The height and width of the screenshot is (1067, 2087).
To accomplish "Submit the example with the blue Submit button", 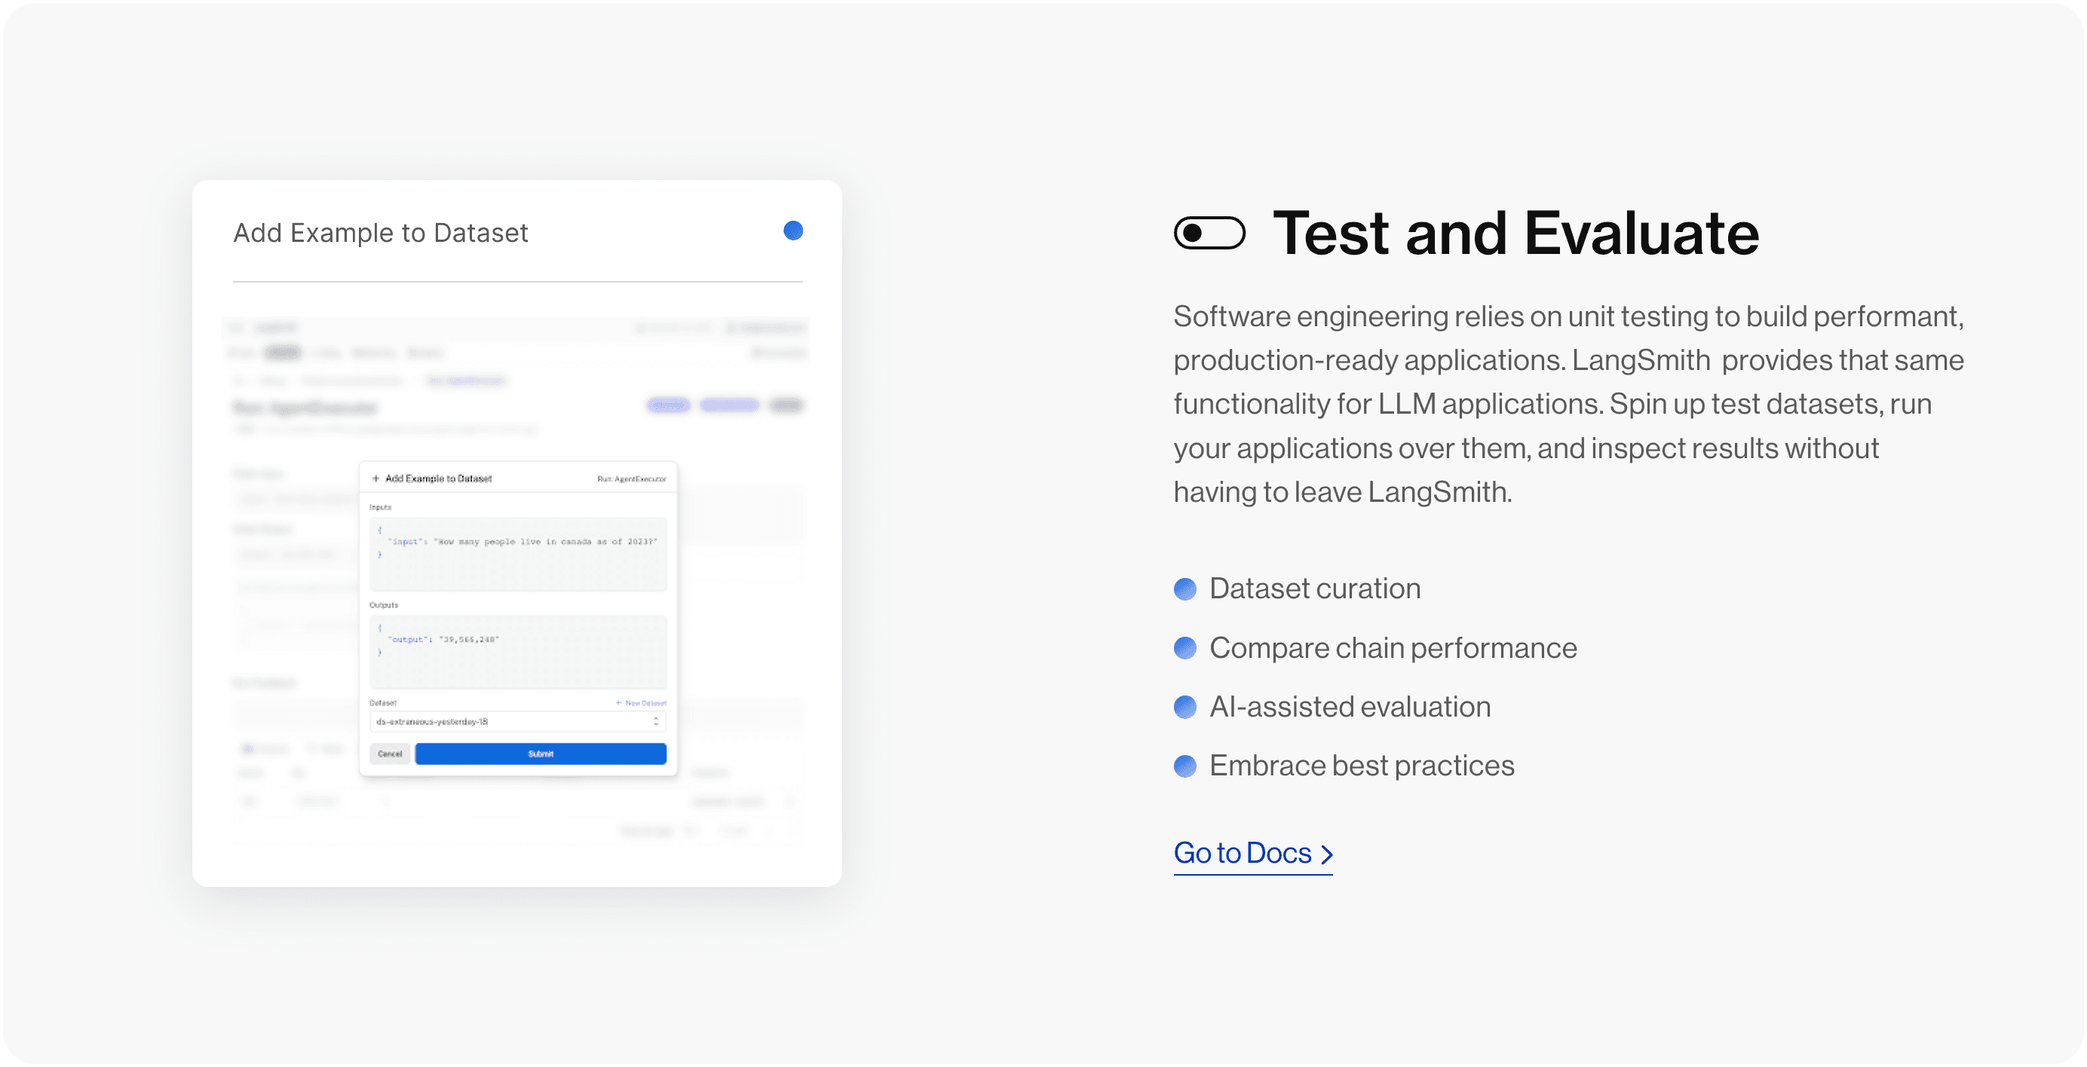I will [541, 754].
